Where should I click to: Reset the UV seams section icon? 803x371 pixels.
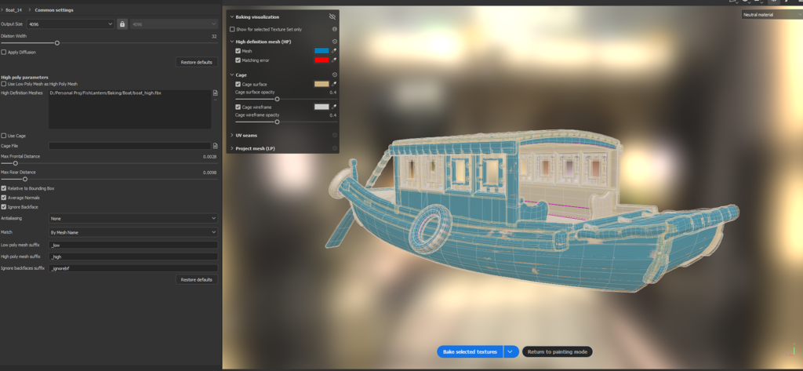pos(334,135)
